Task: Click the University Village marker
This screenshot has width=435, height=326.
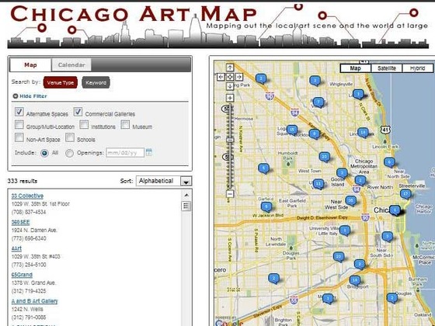Action: point(345,230)
